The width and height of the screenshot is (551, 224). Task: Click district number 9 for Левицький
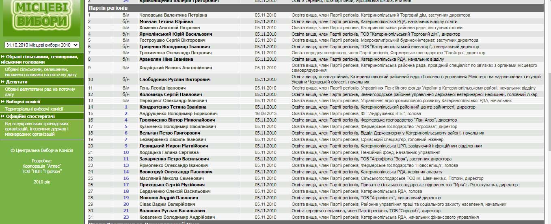(126, 146)
